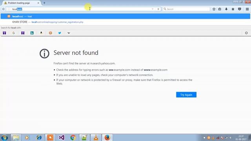Viewport: 251px width, 141px height.
Task: Open a new tab with plus button
Action: click(x=44, y=3)
